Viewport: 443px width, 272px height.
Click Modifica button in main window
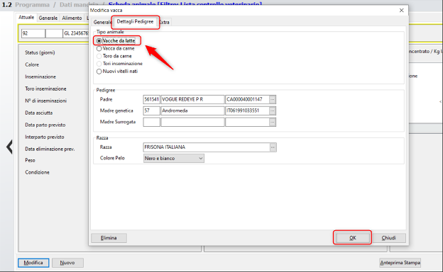pyautogui.click(x=33, y=263)
